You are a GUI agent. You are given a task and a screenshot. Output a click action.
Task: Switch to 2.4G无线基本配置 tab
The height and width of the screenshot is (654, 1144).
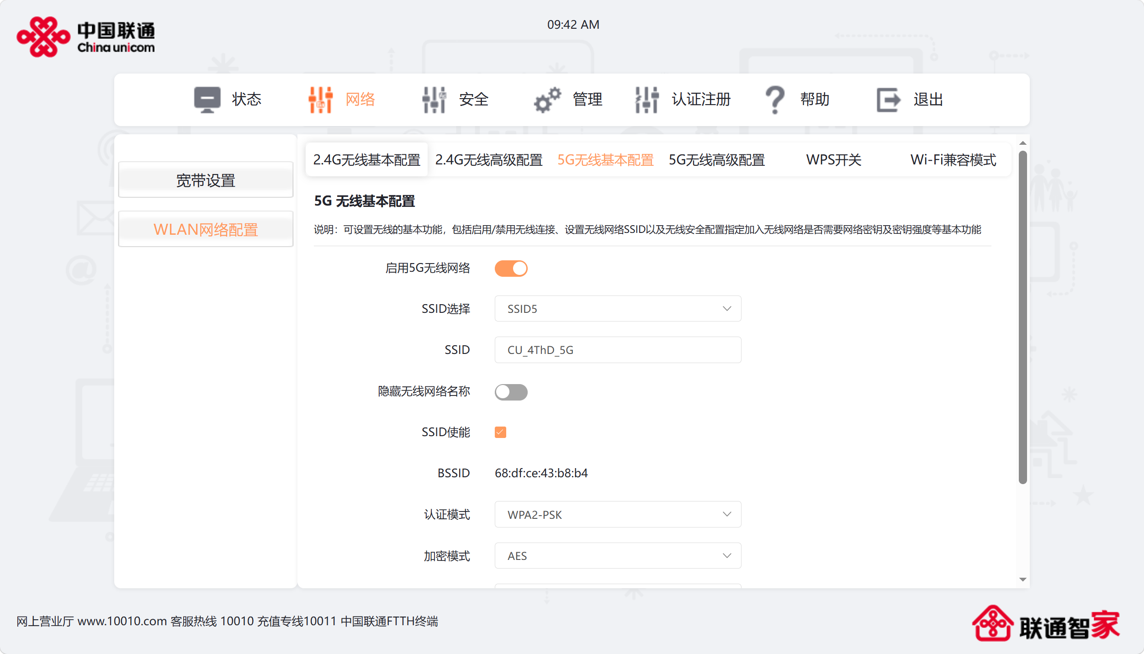point(366,160)
